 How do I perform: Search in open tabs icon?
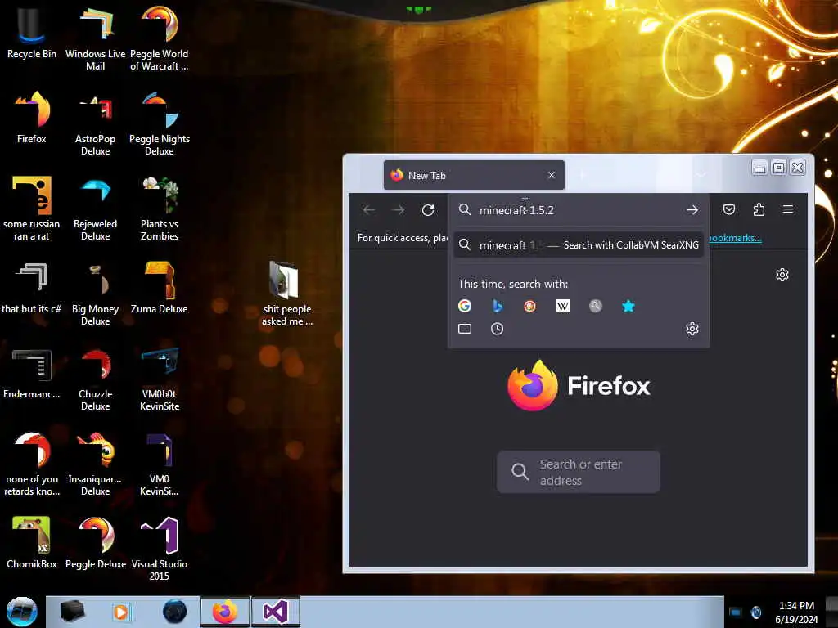click(465, 329)
